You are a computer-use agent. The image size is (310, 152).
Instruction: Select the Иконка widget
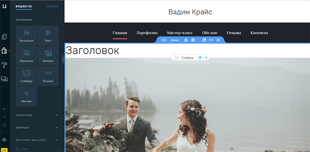click(x=26, y=96)
